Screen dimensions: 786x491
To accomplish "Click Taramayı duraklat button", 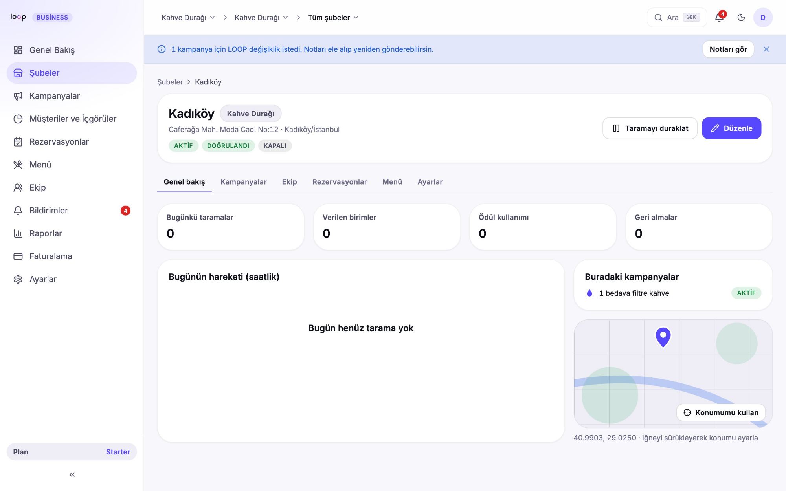I will [x=650, y=128].
